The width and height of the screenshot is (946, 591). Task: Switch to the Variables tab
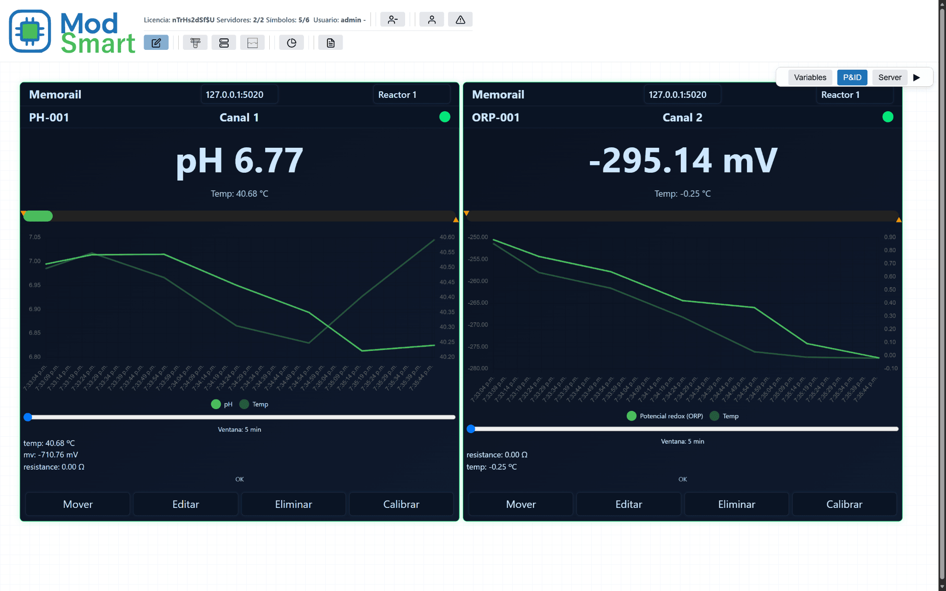coord(810,77)
